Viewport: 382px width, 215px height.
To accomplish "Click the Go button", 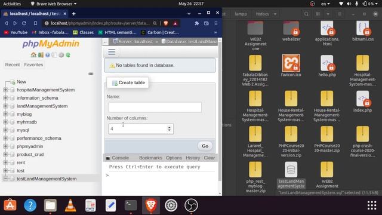I will (205, 146).
